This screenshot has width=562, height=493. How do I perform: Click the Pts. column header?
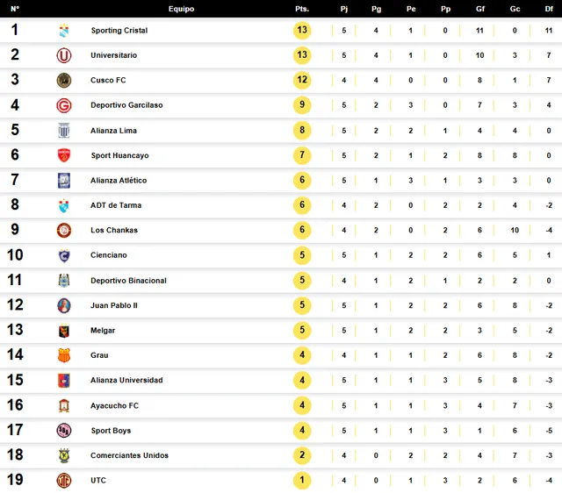click(302, 9)
